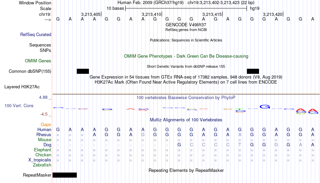
Task: Click Short Genetic Variants from dbSNP title
Action: (186, 67)
